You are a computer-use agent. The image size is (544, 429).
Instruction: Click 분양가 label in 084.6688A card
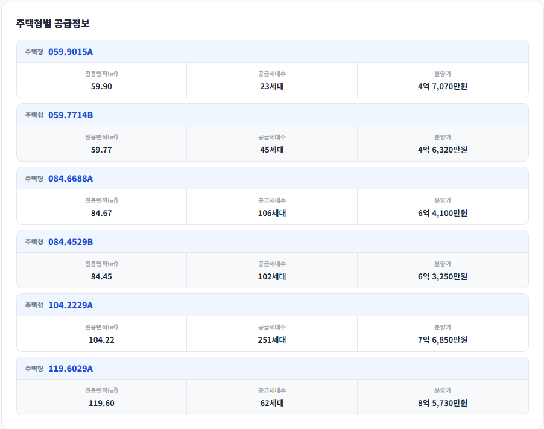[443, 200]
